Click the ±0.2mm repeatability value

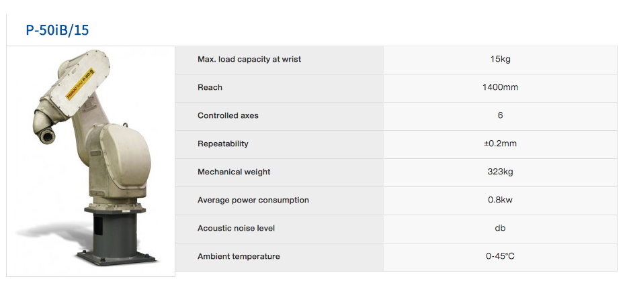pyautogui.click(x=500, y=144)
